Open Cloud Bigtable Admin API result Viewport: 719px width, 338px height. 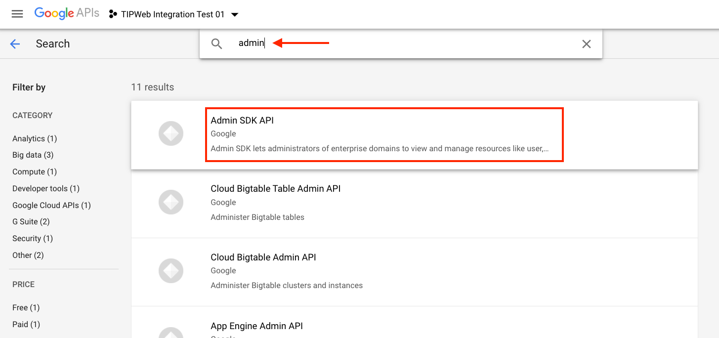[x=414, y=272]
